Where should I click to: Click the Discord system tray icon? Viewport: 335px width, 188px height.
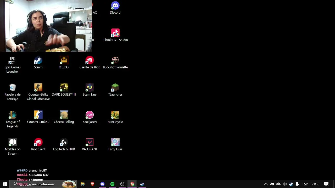coord(272,184)
